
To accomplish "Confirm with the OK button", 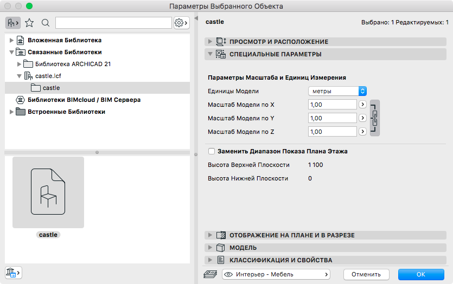I will coord(421,274).
